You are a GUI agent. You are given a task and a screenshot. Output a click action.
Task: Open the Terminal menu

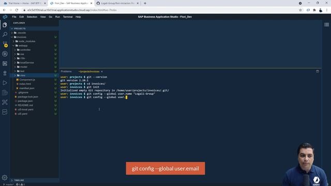(x=68, y=17)
